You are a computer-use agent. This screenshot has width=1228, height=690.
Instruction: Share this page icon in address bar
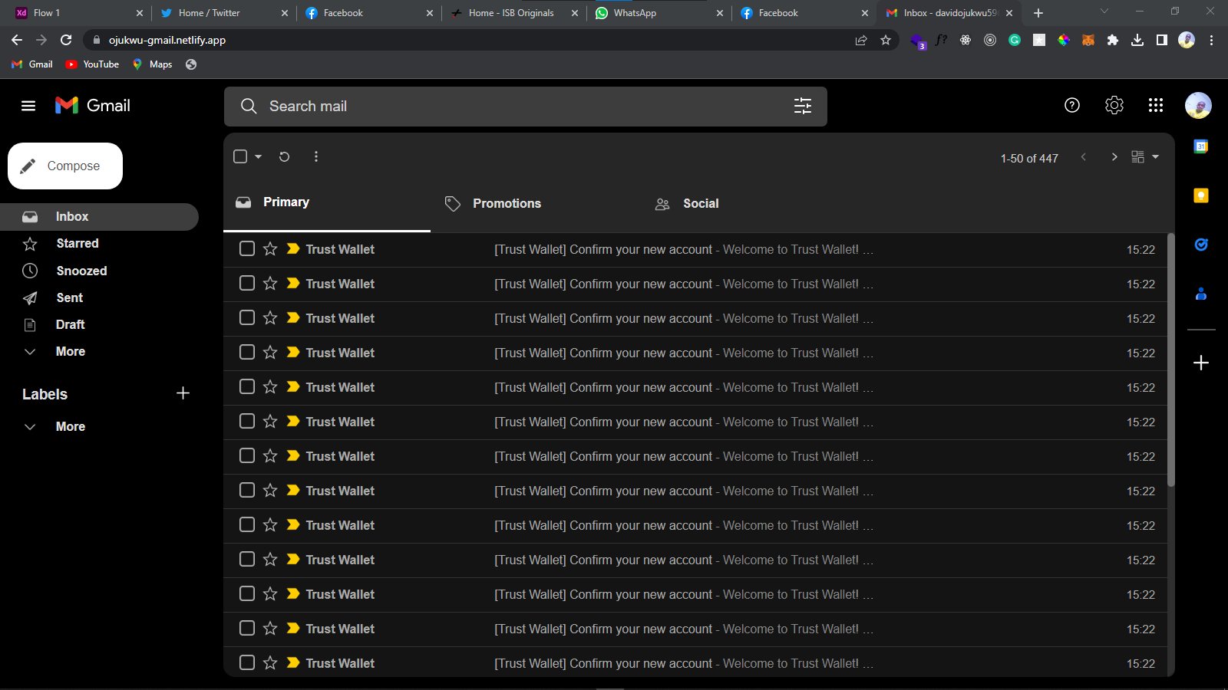coord(861,40)
